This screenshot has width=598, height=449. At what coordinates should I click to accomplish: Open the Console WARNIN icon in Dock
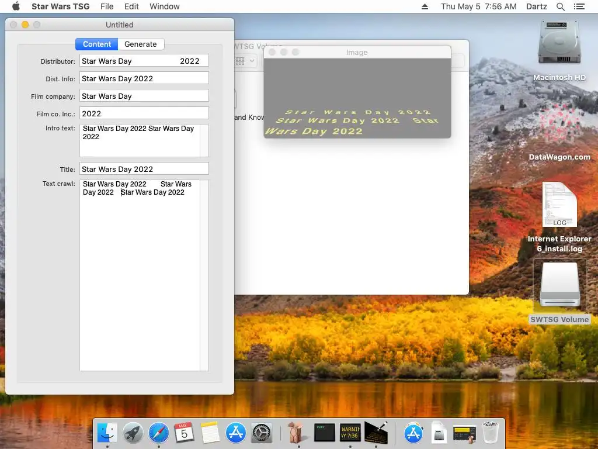350,433
